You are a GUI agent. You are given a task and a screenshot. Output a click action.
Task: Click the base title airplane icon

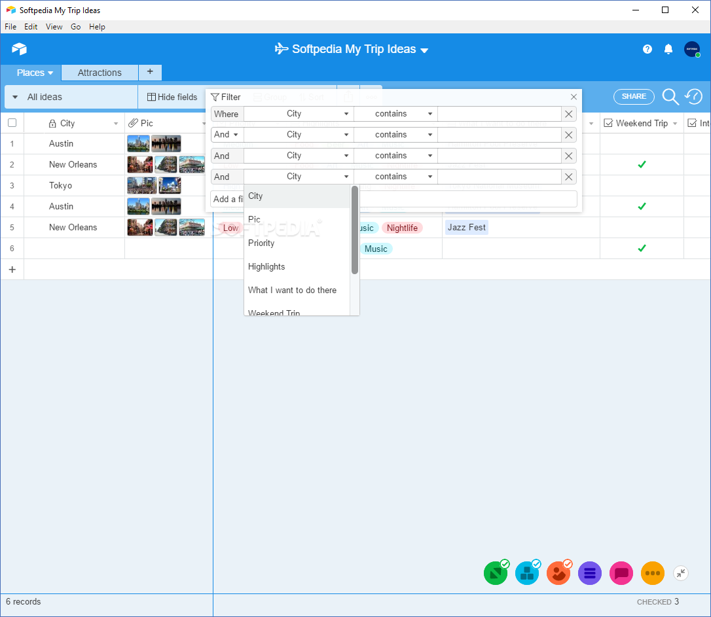pos(282,48)
